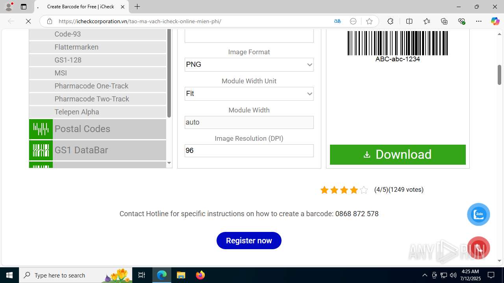Expand GS1 DataBar barcode category
Viewport: 504px width, 283px height.
click(x=98, y=150)
